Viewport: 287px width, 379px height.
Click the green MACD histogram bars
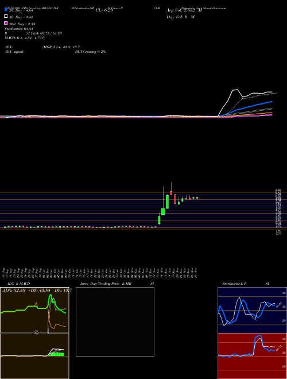click(x=57, y=354)
